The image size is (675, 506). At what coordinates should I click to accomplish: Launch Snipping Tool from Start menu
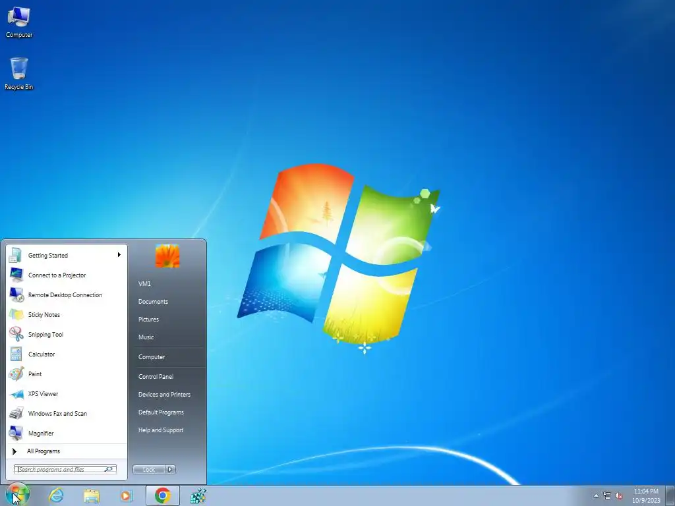point(67,334)
